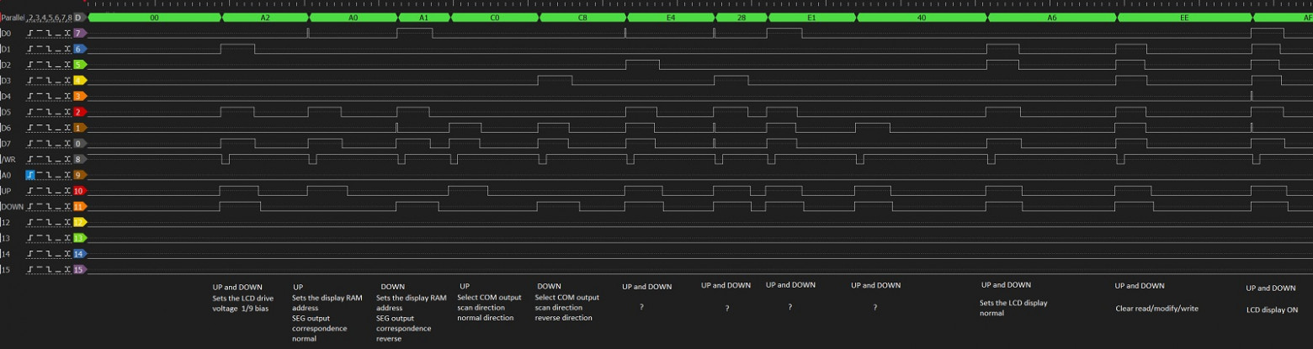The height and width of the screenshot is (349, 1313).
Task: Click the D4 channel name label
Action: pos(7,96)
